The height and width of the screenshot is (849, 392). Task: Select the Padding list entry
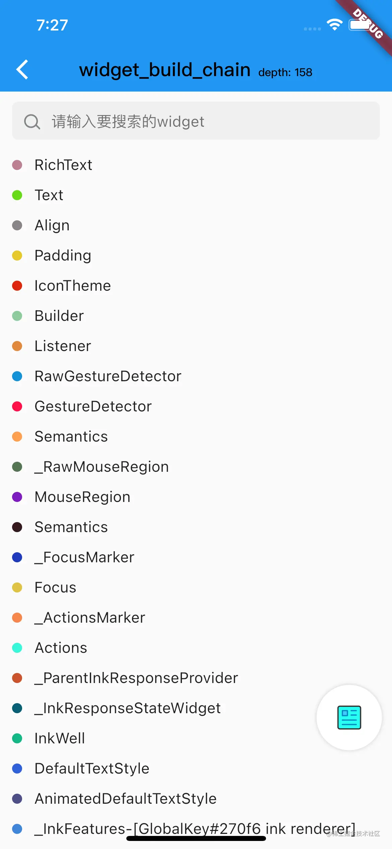pos(63,256)
